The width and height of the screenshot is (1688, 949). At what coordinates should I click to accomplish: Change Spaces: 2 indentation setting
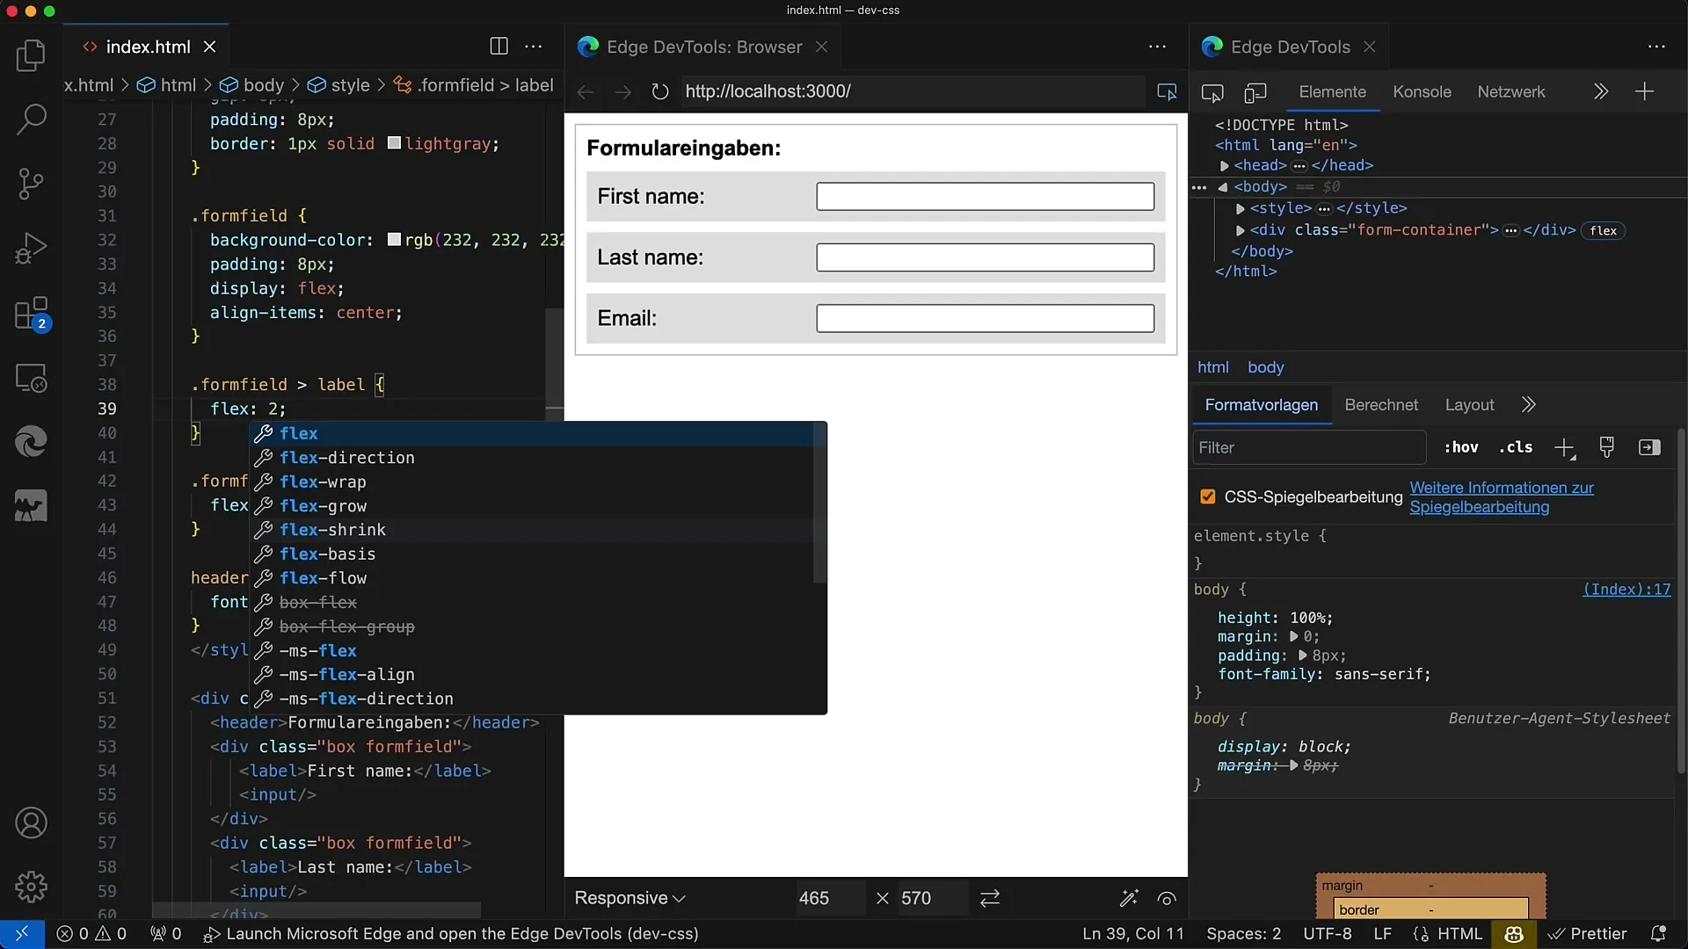coord(1243,933)
